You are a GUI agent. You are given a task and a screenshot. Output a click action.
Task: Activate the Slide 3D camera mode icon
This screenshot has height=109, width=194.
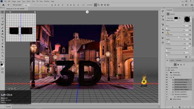tap(105, 5)
